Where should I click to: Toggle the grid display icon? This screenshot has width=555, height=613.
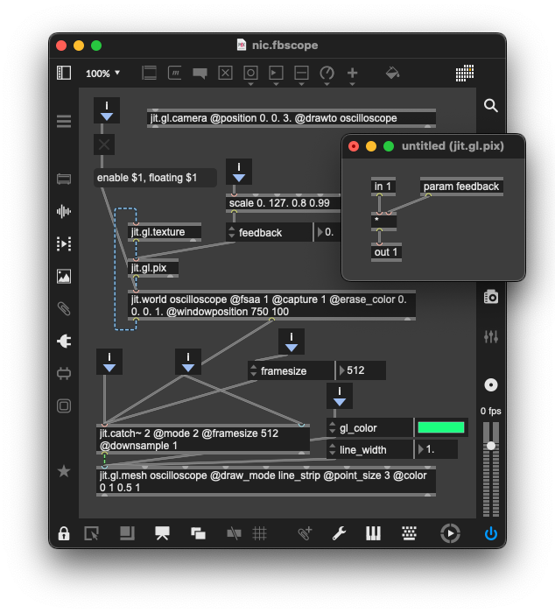[260, 533]
